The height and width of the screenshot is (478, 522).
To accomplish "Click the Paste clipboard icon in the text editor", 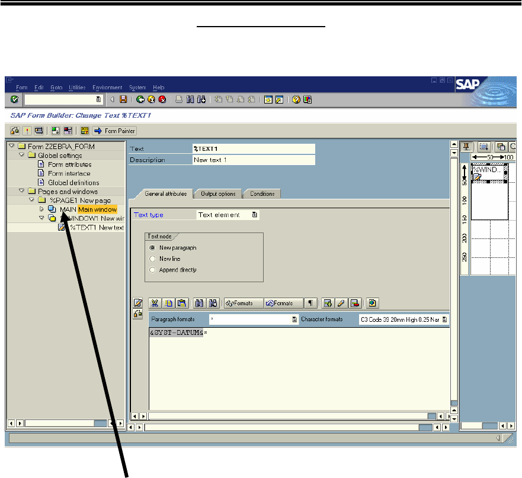I will click(182, 303).
